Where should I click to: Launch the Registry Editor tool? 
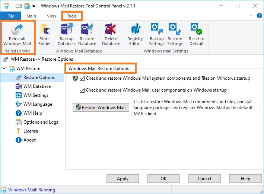135,35
